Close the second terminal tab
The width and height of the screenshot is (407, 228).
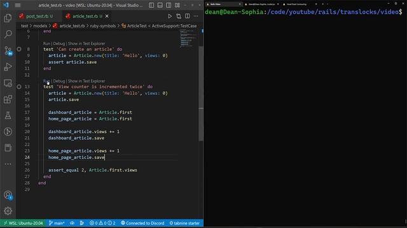[278, 4]
